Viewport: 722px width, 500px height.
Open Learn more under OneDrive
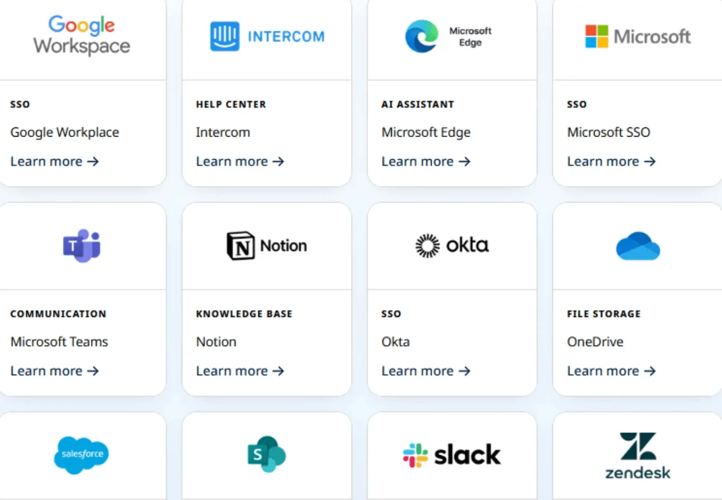click(612, 371)
